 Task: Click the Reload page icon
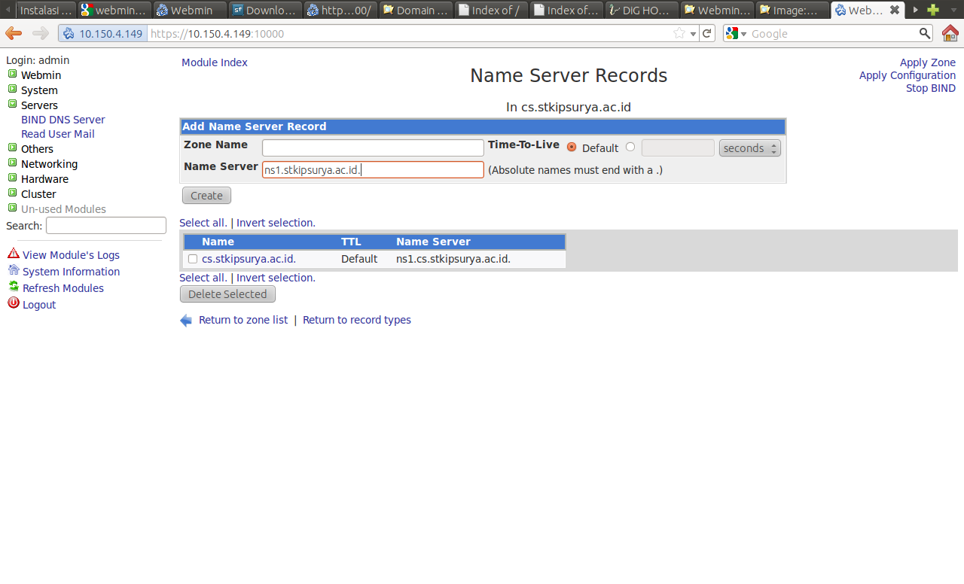(x=706, y=33)
